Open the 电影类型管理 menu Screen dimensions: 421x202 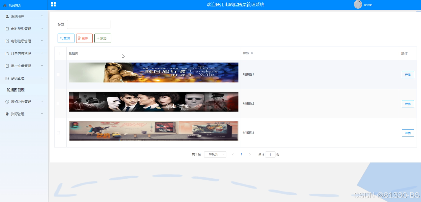24,29
